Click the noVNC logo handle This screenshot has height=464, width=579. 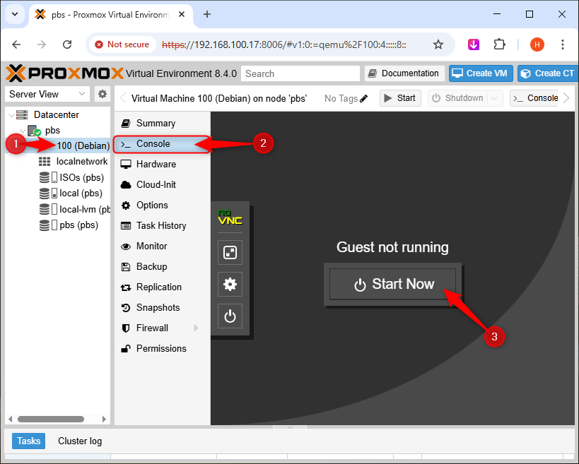click(230, 218)
